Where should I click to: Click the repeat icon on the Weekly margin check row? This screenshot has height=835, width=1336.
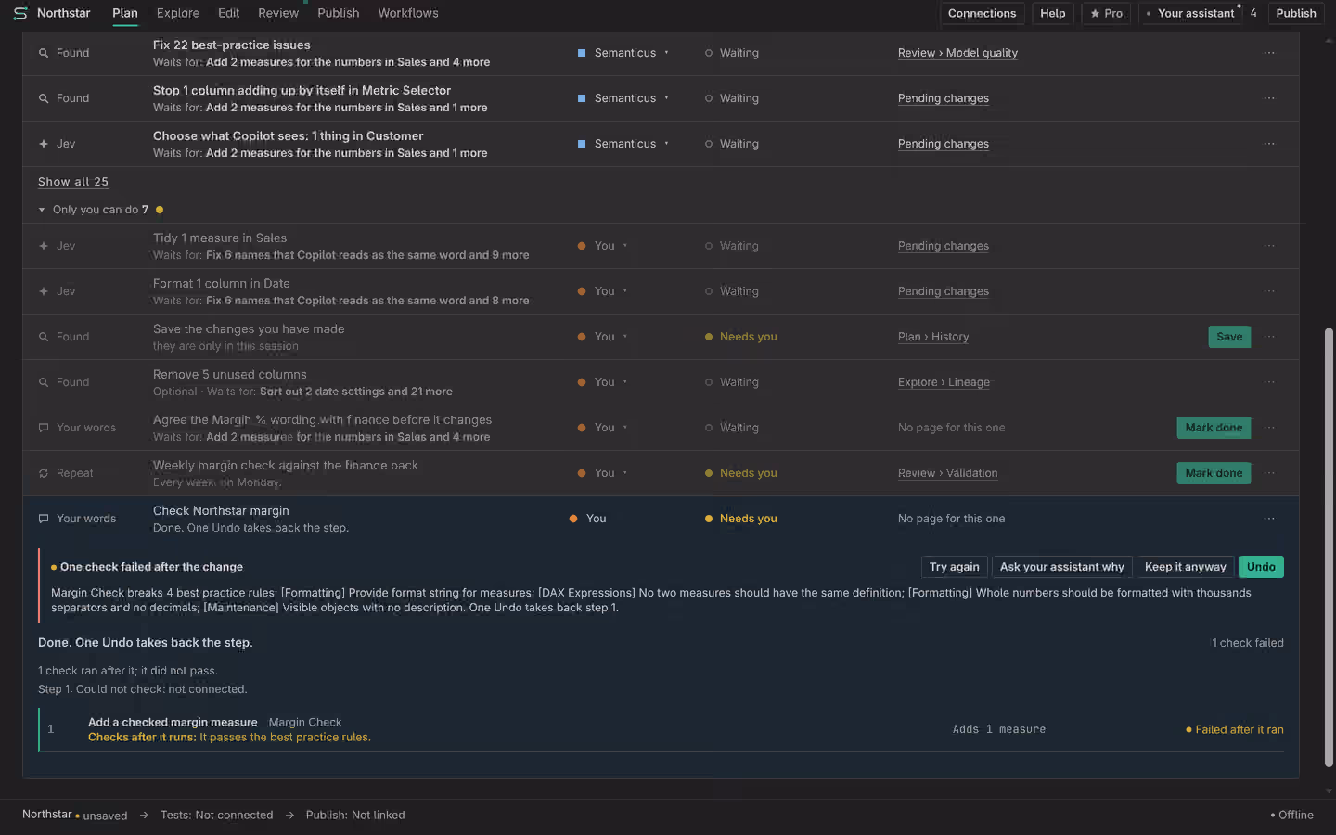click(44, 473)
